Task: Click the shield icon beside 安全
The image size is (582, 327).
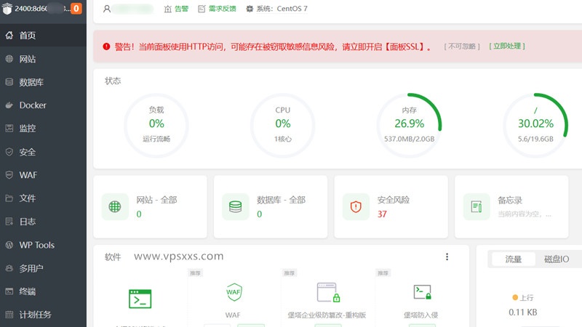Action: click(x=9, y=152)
